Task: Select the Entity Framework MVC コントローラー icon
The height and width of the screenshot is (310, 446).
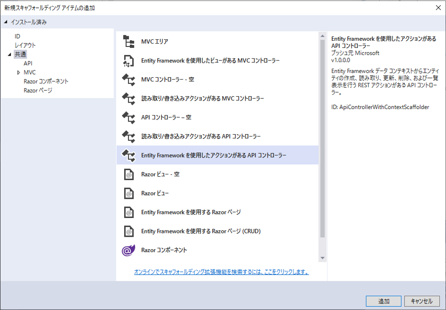Action: pos(129,61)
